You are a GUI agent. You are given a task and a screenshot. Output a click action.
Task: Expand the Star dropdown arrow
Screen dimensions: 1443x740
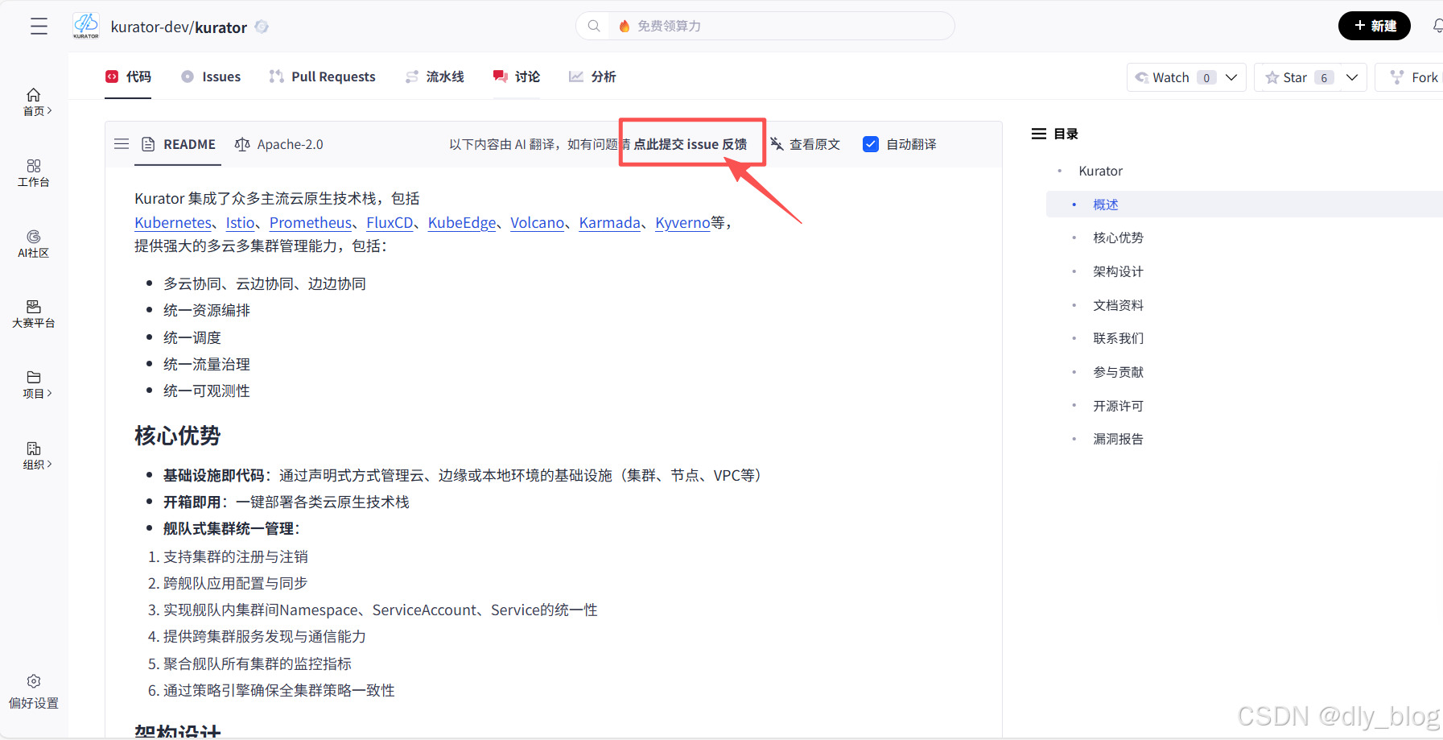1352,77
